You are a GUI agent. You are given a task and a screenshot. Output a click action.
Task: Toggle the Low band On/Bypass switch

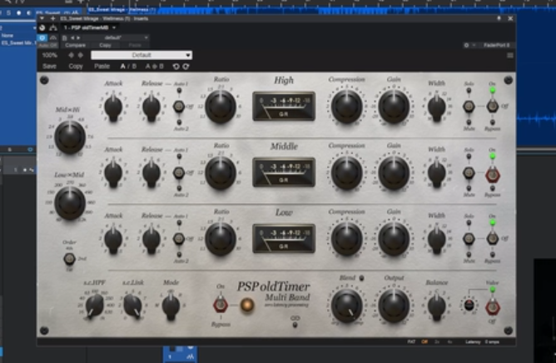[492, 238]
